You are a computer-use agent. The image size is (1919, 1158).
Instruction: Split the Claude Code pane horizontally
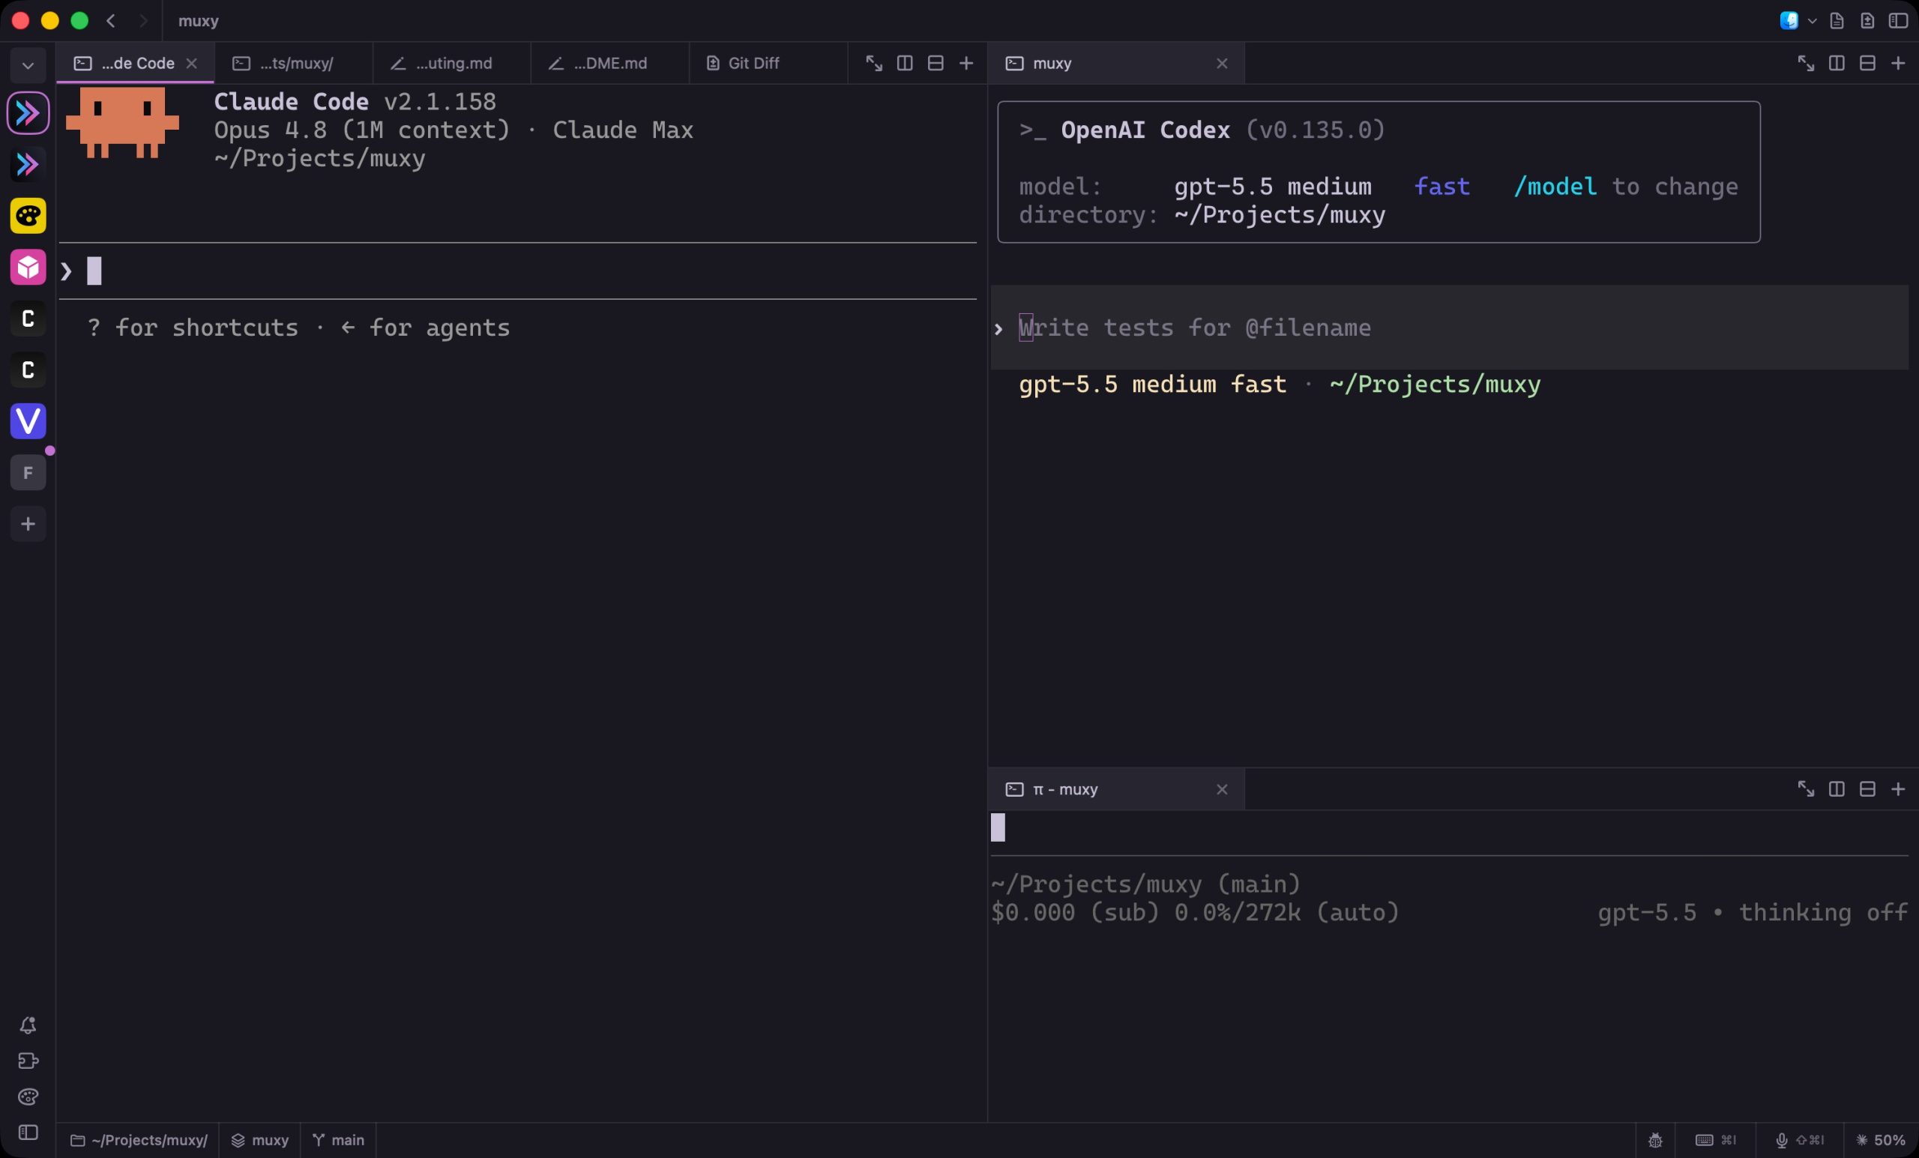[936, 63]
